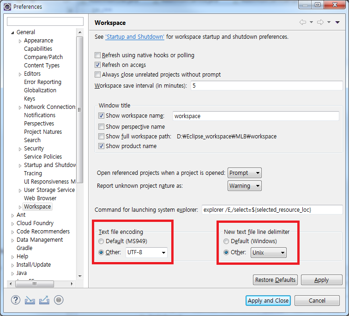Check Always close unrelated projects without prompt
The width and height of the screenshot is (349, 316).
[97, 74]
